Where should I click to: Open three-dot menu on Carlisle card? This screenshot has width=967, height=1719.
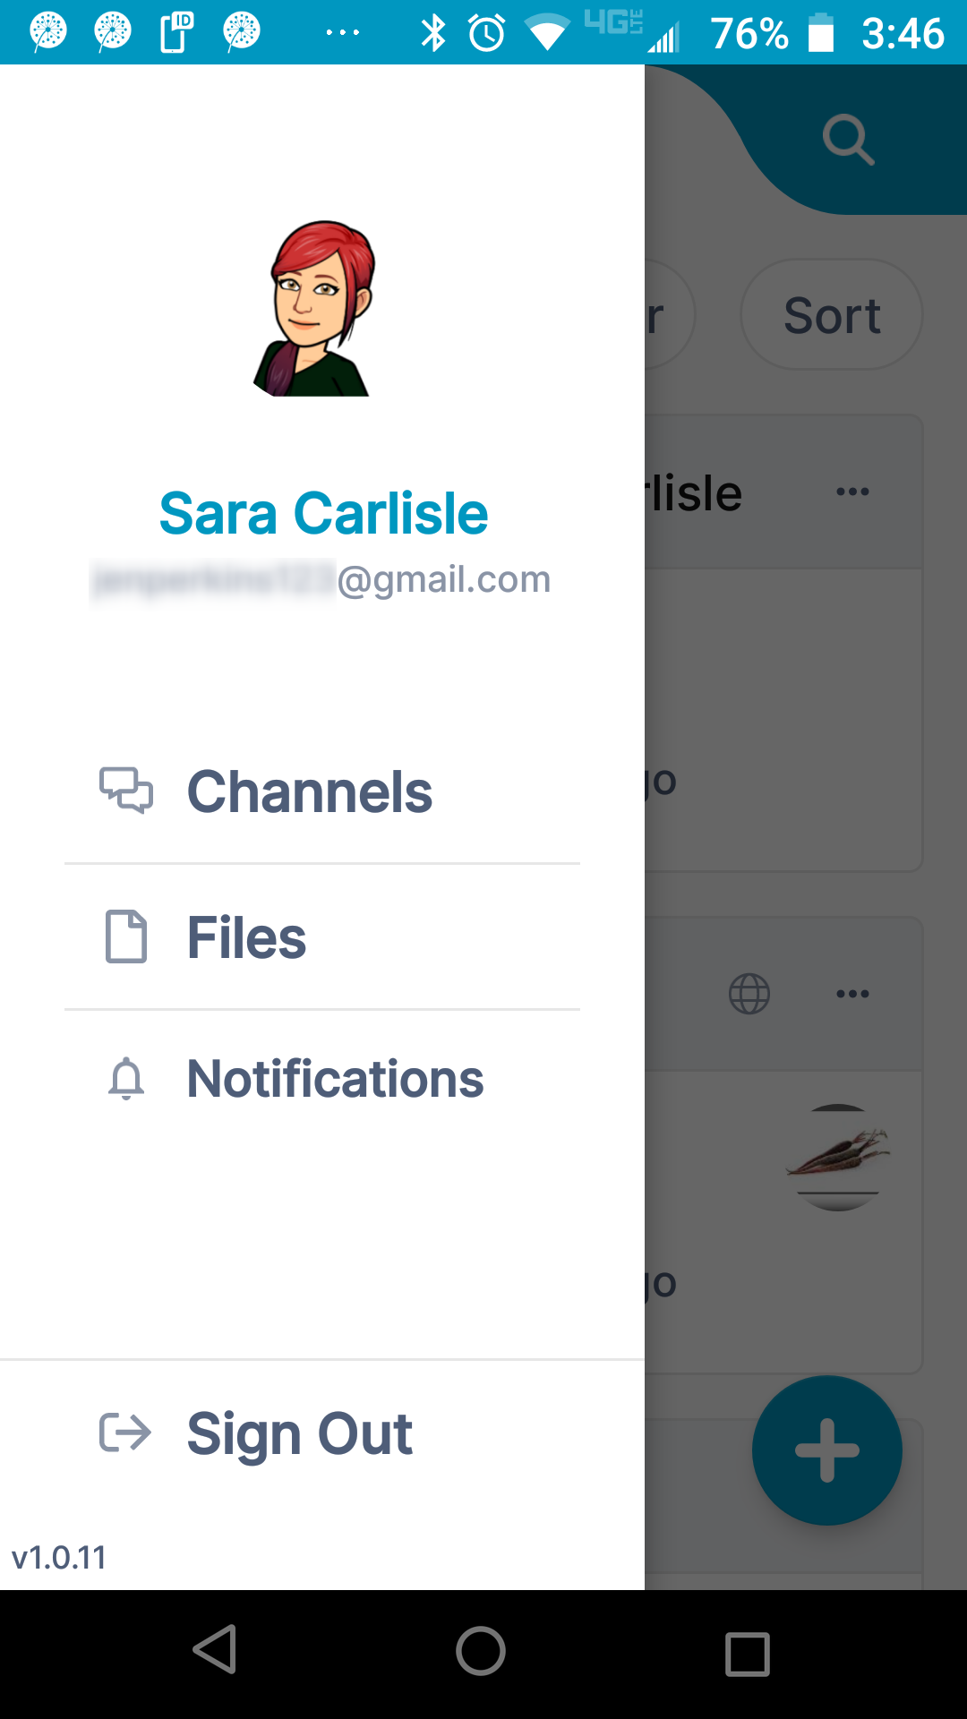[x=852, y=492]
